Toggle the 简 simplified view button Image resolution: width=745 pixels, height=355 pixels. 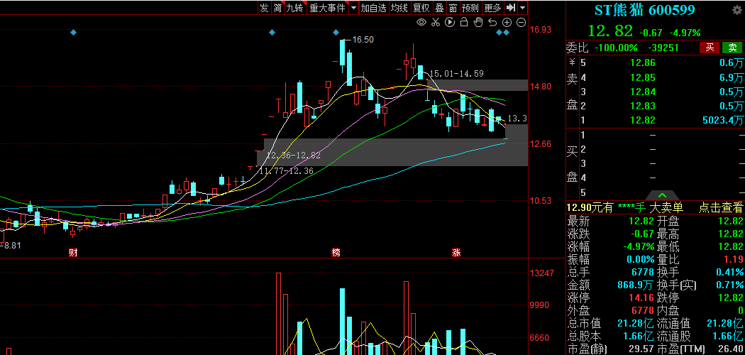click(x=277, y=8)
